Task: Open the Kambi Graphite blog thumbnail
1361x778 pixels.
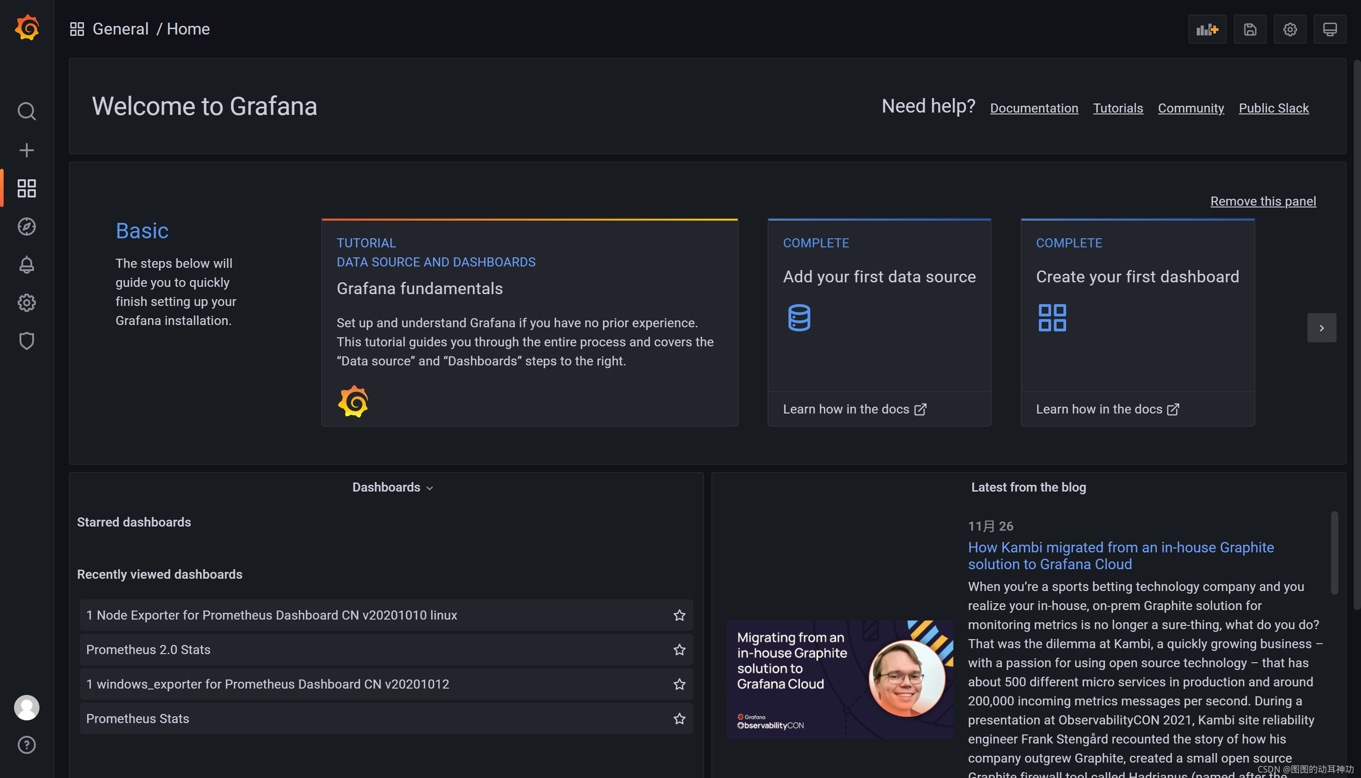Action: [x=839, y=679]
